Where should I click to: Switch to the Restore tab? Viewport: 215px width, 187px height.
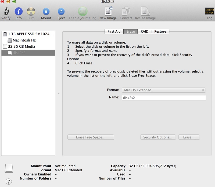pos(160,31)
